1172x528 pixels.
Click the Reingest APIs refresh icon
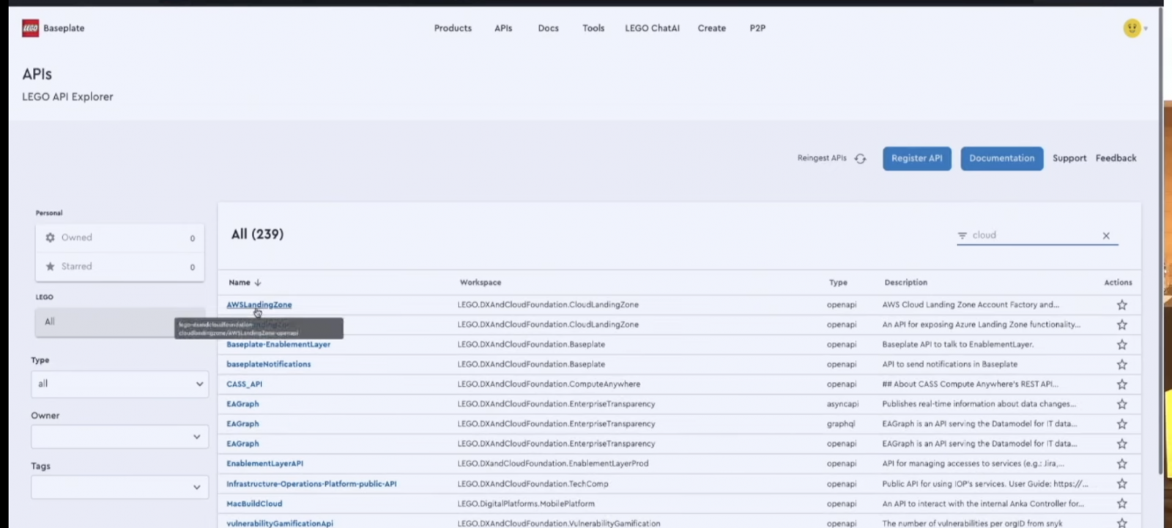(861, 159)
